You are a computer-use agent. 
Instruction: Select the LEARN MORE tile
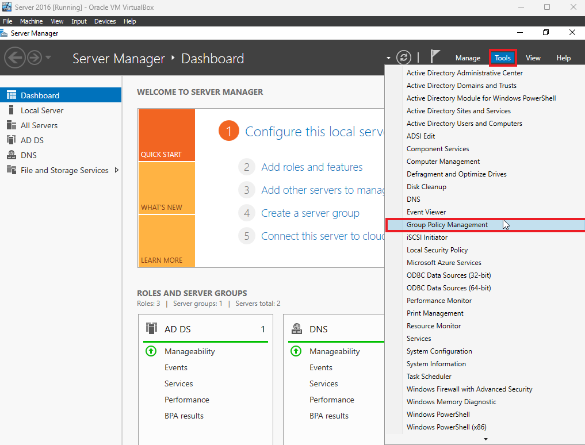167,240
